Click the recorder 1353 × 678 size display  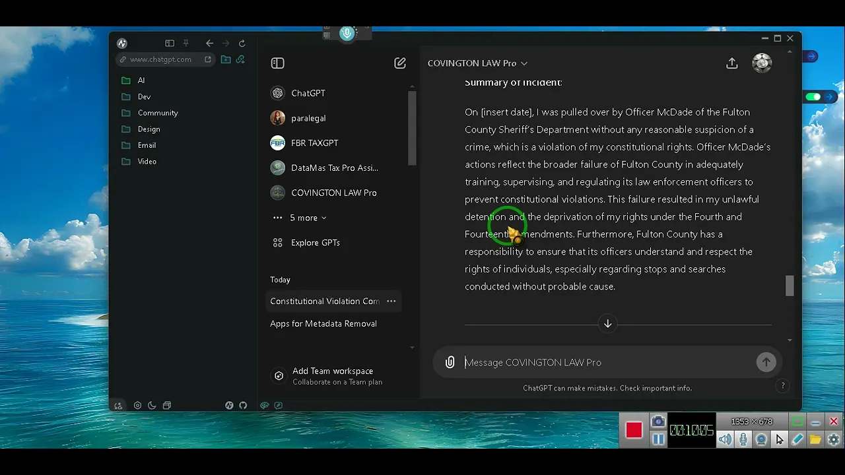[751, 422]
